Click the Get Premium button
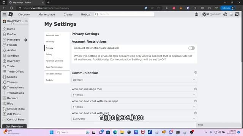Screen dimensions: 243x136 click(x=14, y=126)
